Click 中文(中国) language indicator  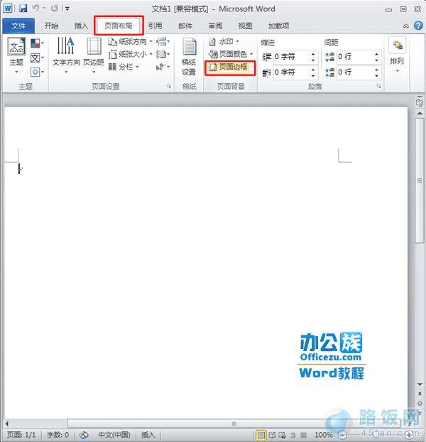tap(114, 435)
